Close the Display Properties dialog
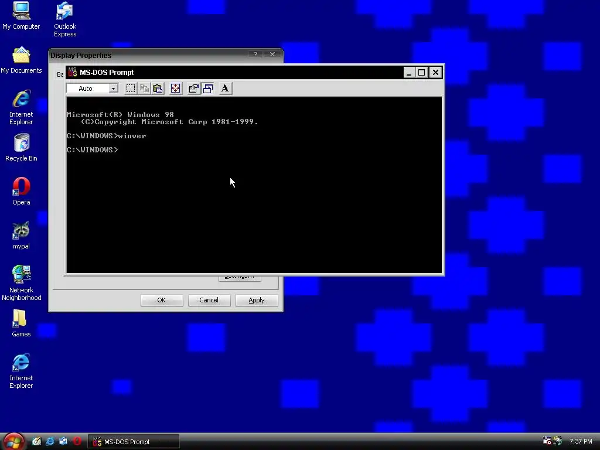The height and width of the screenshot is (450, 600). (272, 54)
